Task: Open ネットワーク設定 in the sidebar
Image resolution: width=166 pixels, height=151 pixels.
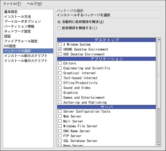Action: (x=17, y=31)
